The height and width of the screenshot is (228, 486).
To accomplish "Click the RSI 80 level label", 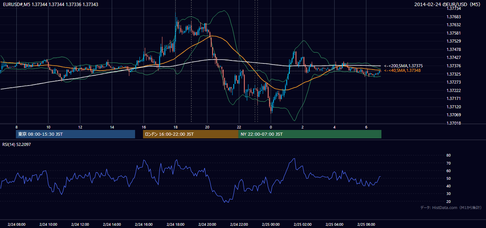I will coord(448,155).
